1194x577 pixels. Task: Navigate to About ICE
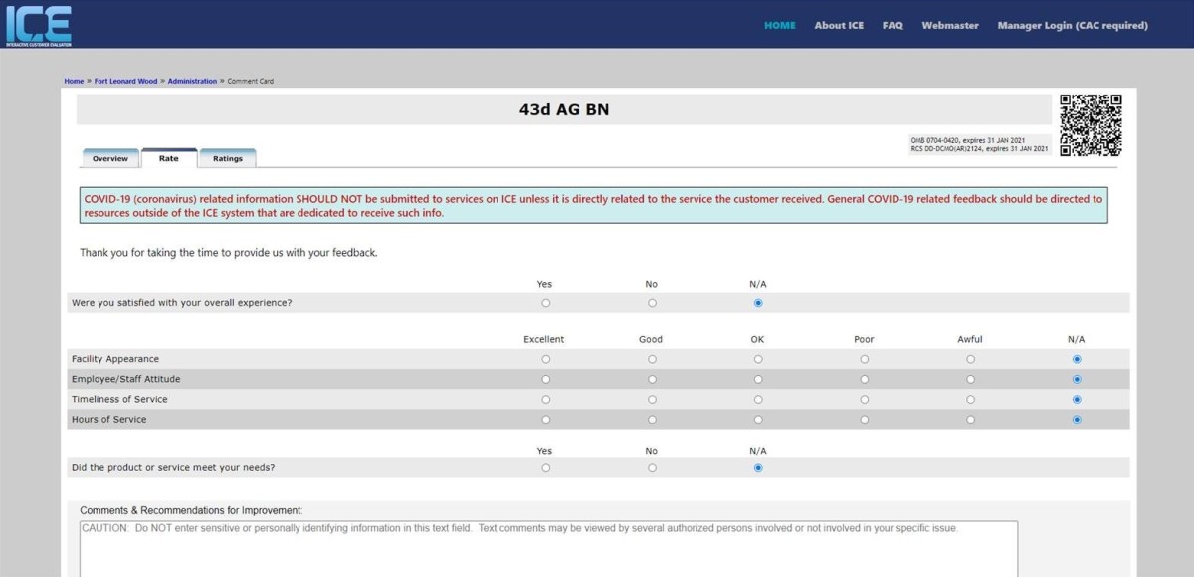pyautogui.click(x=839, y=25)
